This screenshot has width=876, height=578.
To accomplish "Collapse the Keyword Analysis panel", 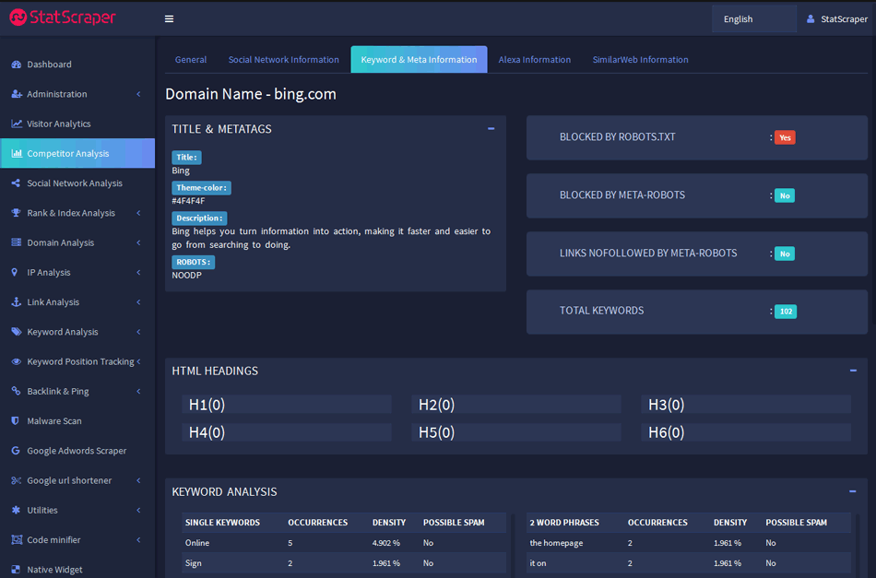I will pos(853,491).
